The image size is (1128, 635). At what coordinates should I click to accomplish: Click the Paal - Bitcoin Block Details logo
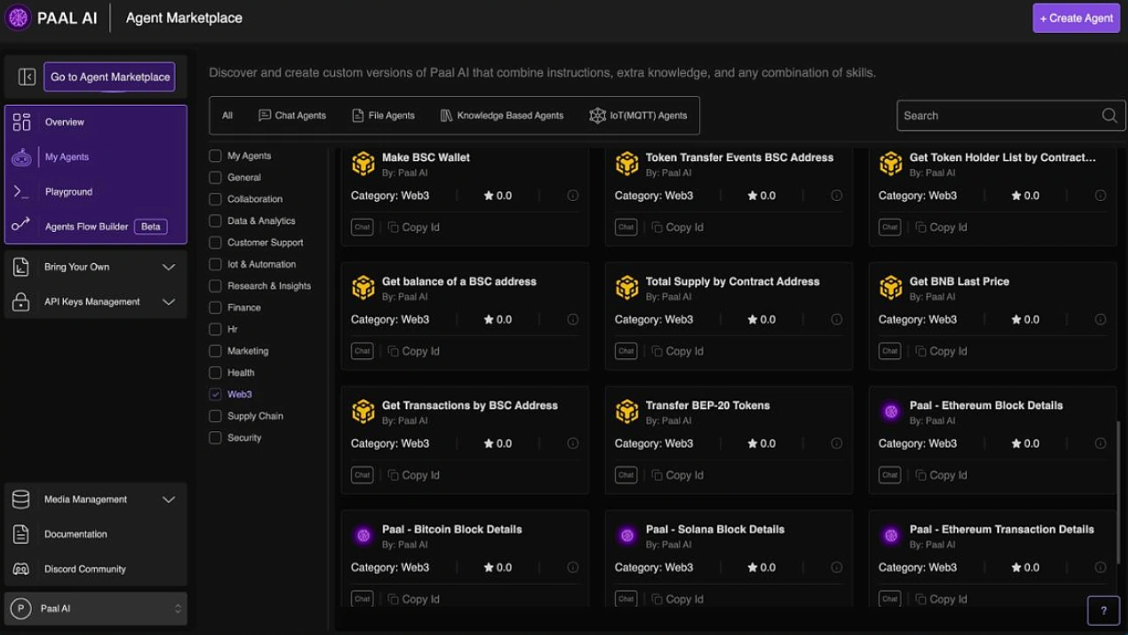coord(363,535)
